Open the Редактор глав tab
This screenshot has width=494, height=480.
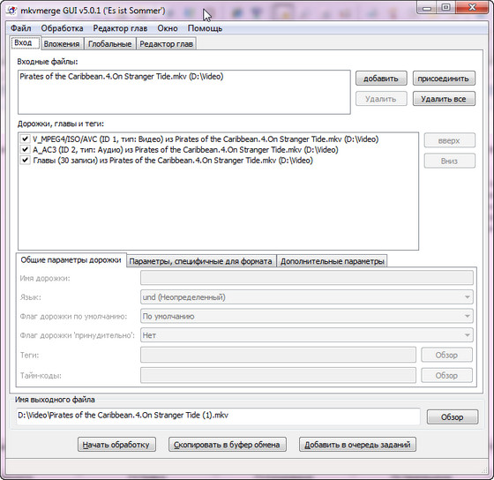click(x=167, y=44)
